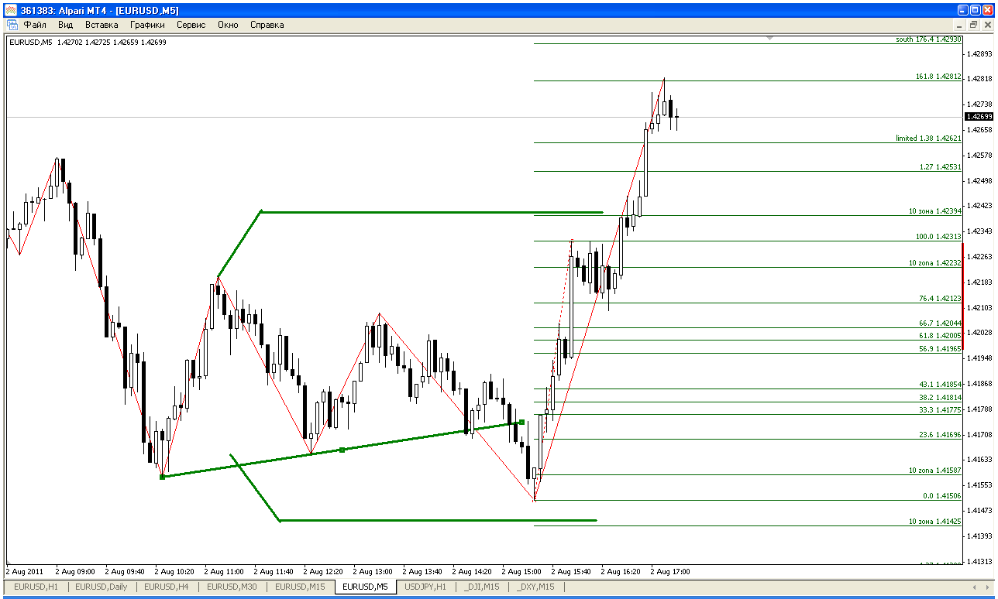Open the Сервис menu
This screenshot has width=998, height=599.
[x=191, y=25]
